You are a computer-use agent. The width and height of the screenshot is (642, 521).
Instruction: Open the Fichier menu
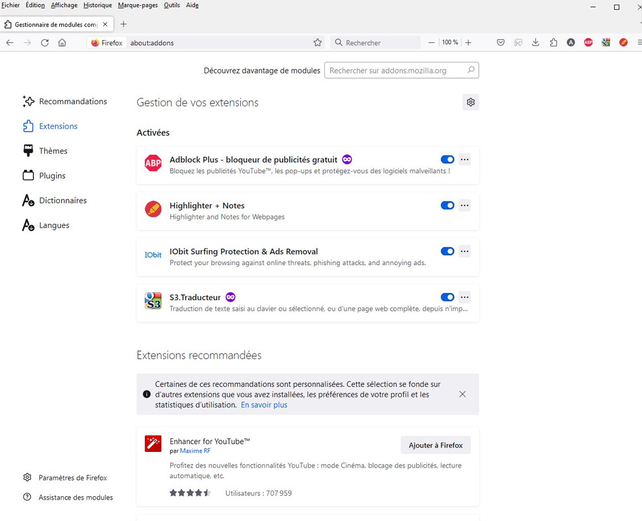point(10,5)
